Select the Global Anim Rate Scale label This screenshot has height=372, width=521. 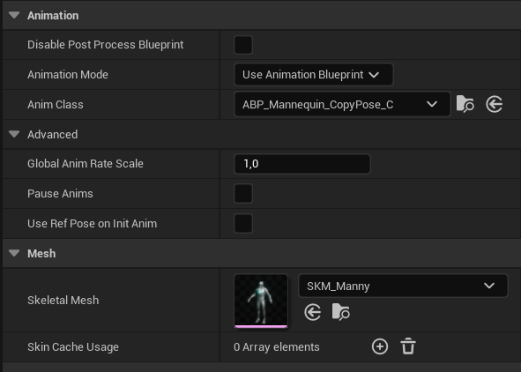pyautogui.click(x=86, y=164)
